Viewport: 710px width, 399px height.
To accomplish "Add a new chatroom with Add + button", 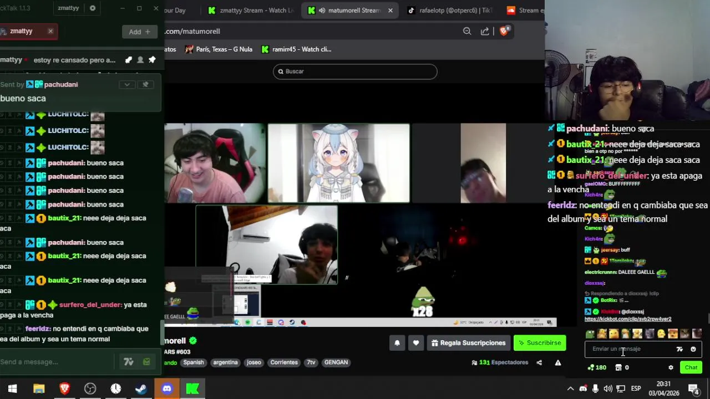I will (139, 32).
